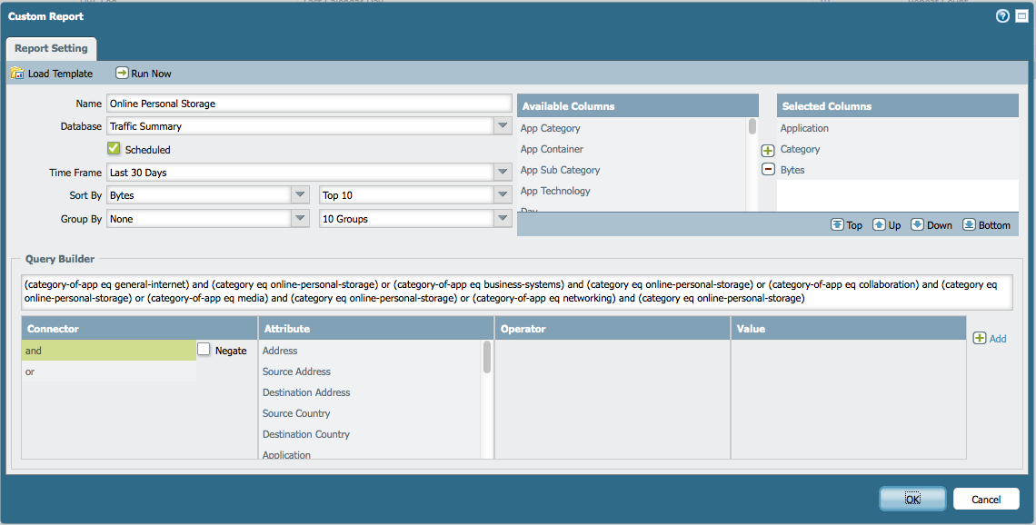Open the Time Frame dropdown
This screenshot has width=1036, height=525.
[503, 172]
